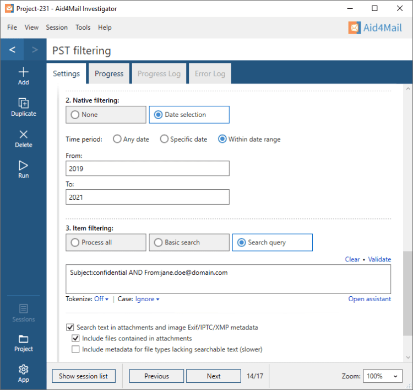Switch to the Settings tab
Image resolution: width=413 pixels, height=390 pixels.
point(67,73)
